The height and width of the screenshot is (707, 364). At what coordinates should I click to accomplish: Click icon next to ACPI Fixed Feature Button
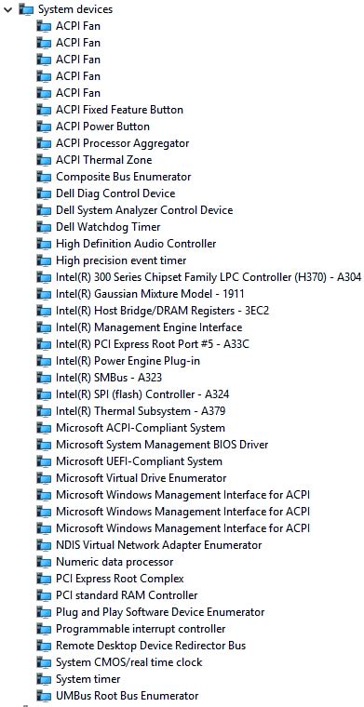click(x=44, y=110)
